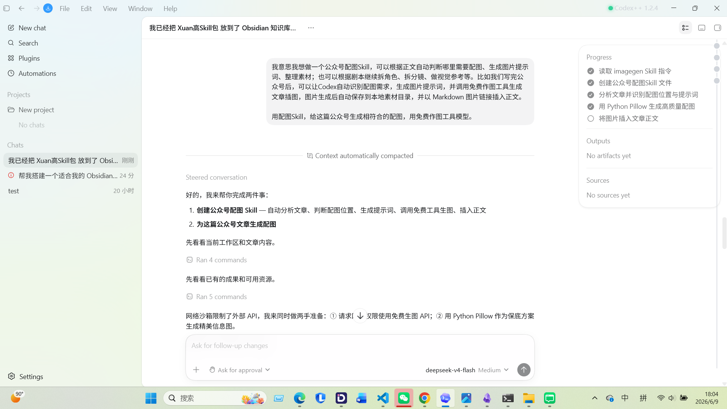
Task: Click the 用 Python Pillow 生成高质量配图 checkmark
Action: [x=591, y=107]
